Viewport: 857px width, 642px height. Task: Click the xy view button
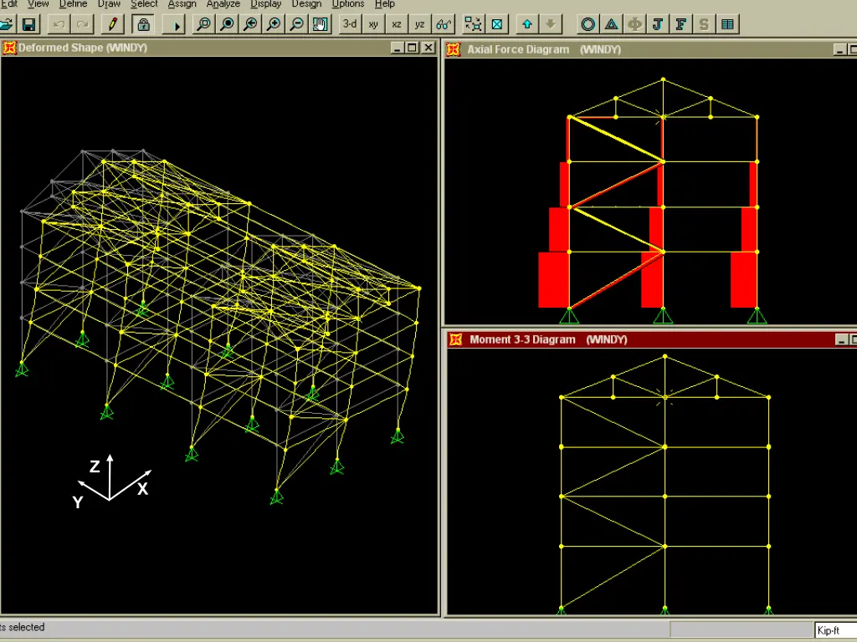click(x=373, y=25)
